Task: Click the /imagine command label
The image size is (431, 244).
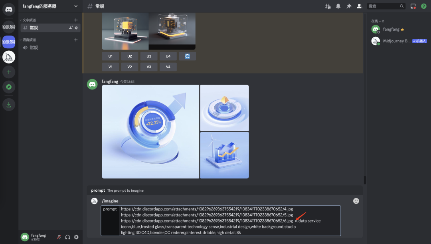Action: pos(110,201)
